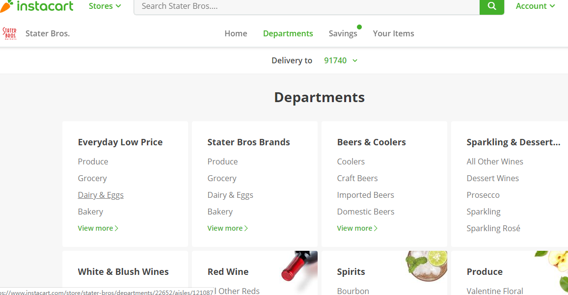This screenshot has width=568, height=295.
Task: Open the Imported Beers aisle
Action: 365,195
